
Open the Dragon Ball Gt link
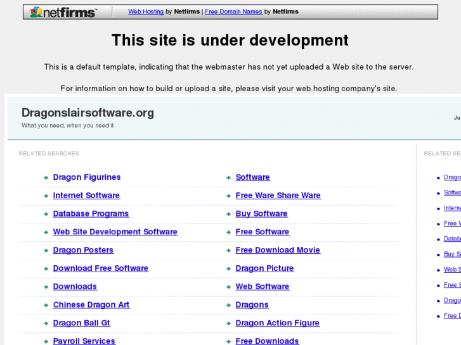point(81,323)
